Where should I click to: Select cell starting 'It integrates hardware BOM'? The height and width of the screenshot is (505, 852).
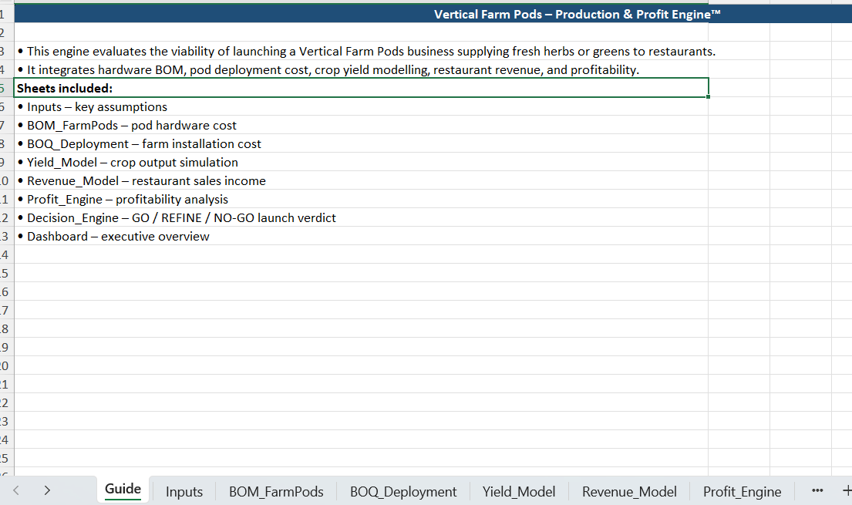[362, 69]
